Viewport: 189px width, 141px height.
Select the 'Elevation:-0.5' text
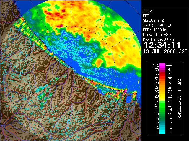[x=157, y=35]
